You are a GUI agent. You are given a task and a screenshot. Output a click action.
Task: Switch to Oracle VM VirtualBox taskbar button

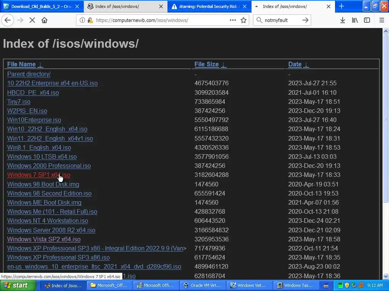point(203,286)
